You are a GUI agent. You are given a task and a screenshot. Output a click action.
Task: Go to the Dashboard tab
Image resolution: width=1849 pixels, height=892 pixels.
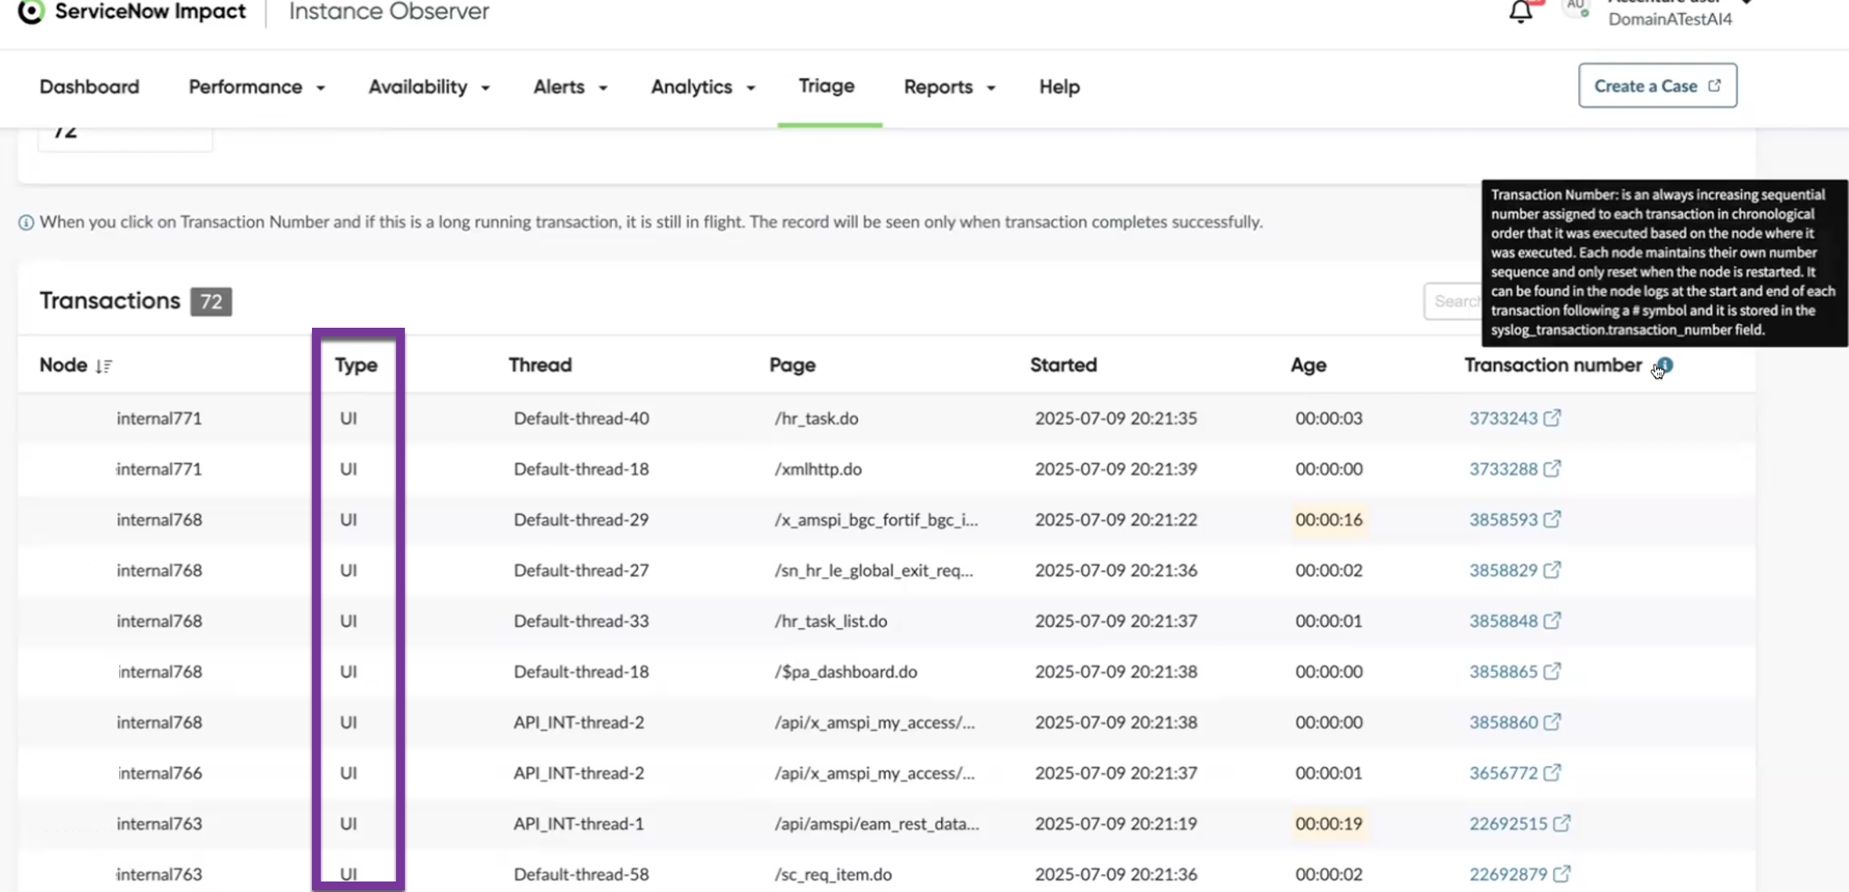coord(89,87)
